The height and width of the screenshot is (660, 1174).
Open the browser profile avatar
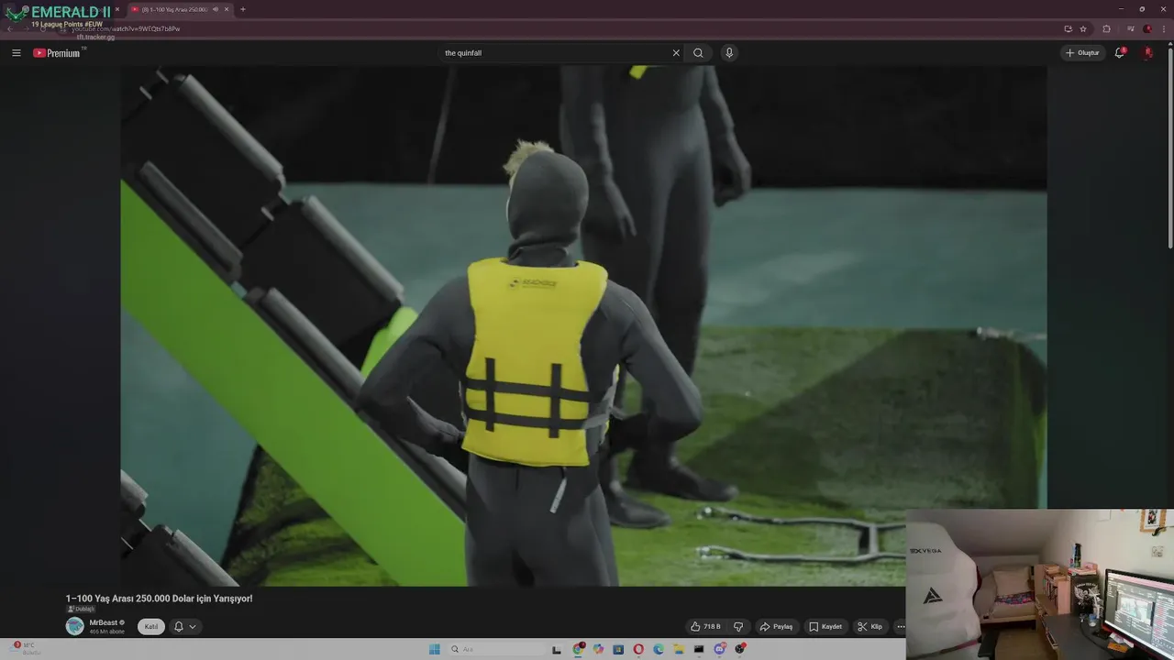click(1147, 28)
